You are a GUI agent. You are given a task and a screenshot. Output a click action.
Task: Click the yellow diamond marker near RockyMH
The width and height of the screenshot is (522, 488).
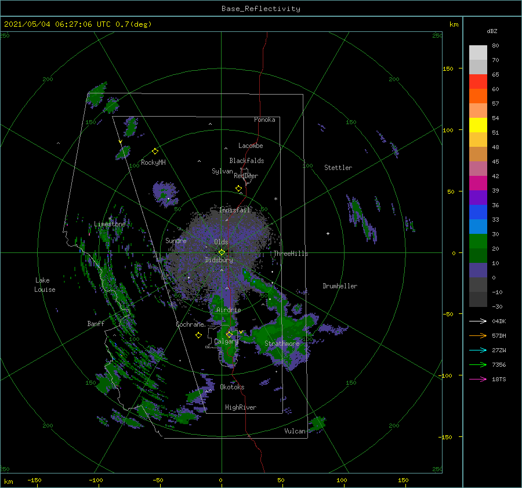(155, 151)
